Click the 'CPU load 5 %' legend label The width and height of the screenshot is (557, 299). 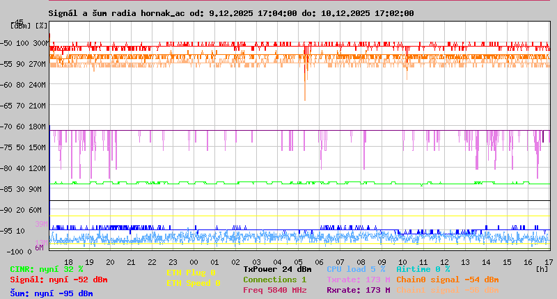coord(356,270)
